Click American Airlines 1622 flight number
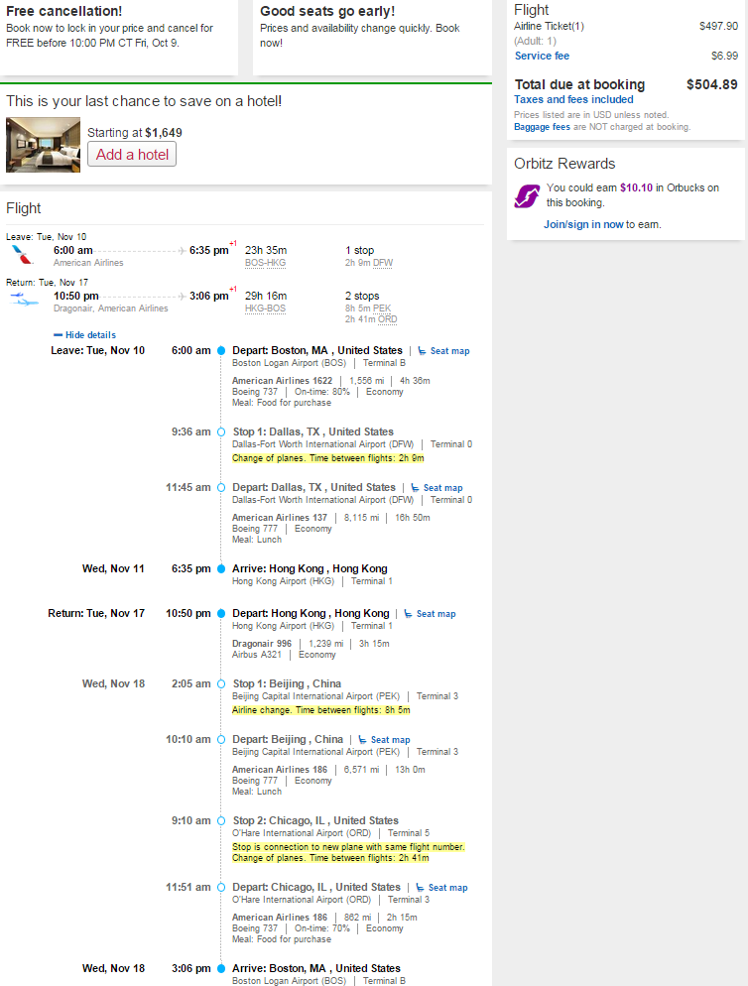 282,381
